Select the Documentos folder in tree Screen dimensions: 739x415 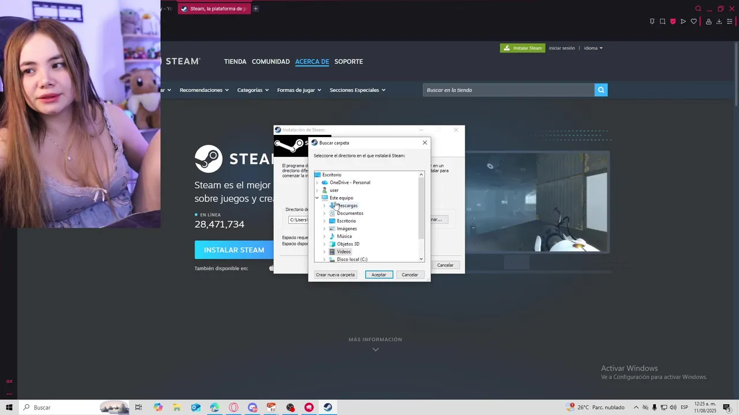pyautogui.click(x=350, y=213)
